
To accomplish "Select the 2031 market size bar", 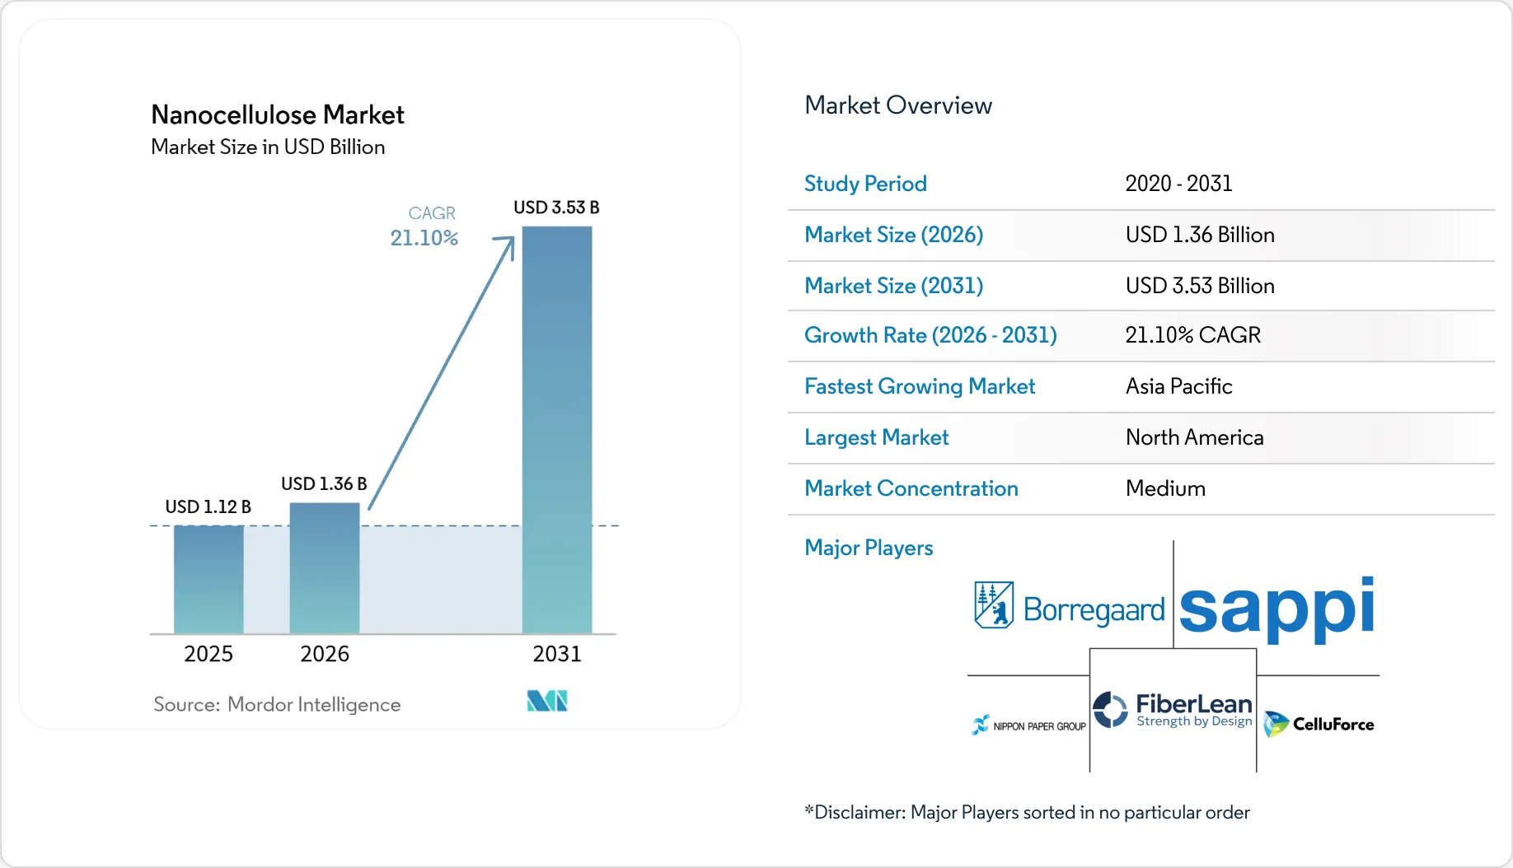I will click(x=557, y=429).
